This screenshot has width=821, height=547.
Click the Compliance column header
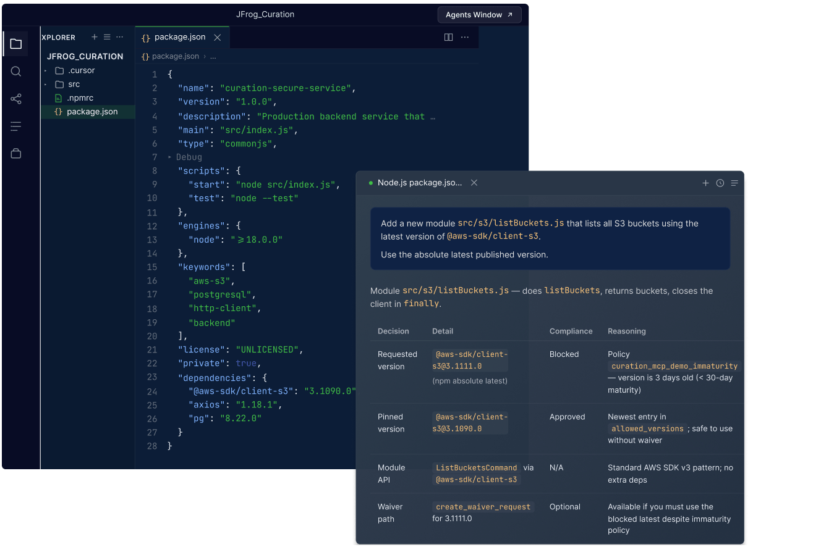point(571,331)
